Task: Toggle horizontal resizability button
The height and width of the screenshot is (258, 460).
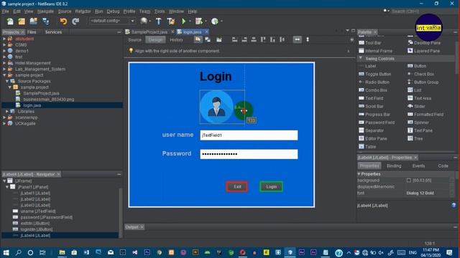Action: [x=297, y=39]
